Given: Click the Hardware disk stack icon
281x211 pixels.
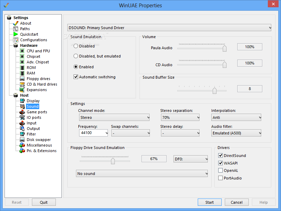Looking at the screenshot, I should tap(16, 45).
